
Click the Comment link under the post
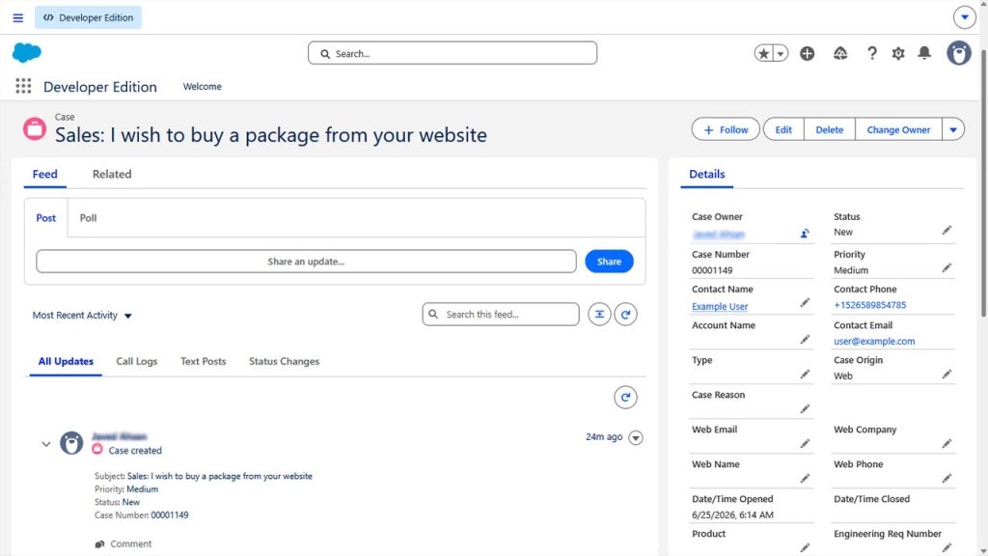[131, 544]
